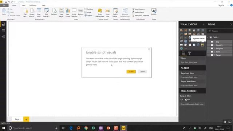Save the report via quick access icon
The image size is (233, 131).
coord(6,2)
